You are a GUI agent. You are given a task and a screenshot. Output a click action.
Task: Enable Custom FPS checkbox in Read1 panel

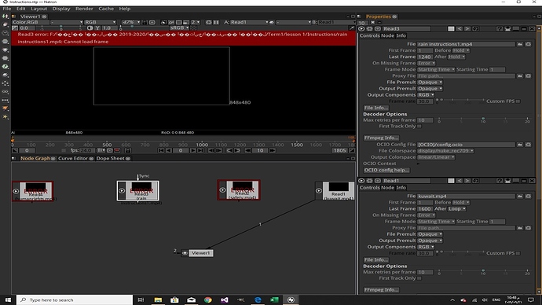click(x=518, y=253)
